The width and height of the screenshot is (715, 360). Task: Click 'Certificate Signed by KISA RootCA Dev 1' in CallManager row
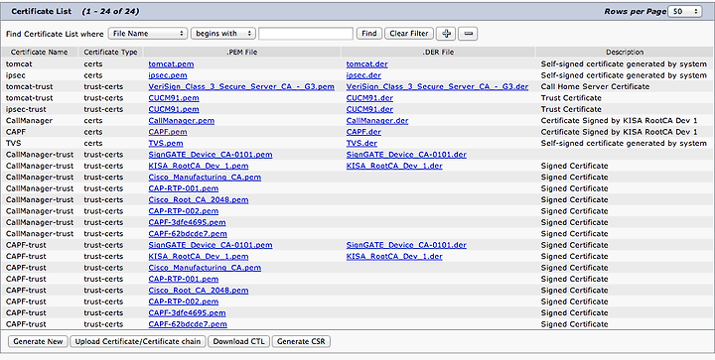(x=619, y=121)
